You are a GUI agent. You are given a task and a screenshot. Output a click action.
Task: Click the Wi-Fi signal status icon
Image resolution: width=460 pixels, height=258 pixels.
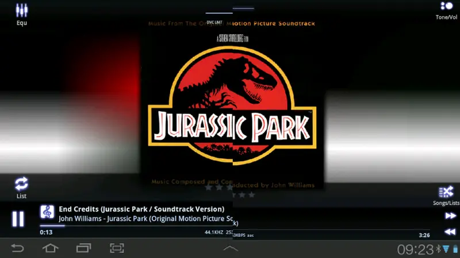coord(446,249)
